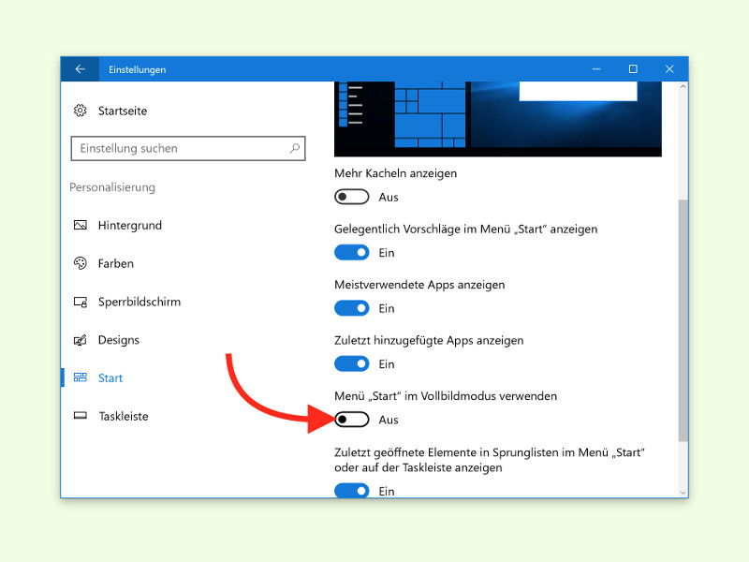Click the search magnifier icon
This screenshot has height=562, width=749.
295,149
